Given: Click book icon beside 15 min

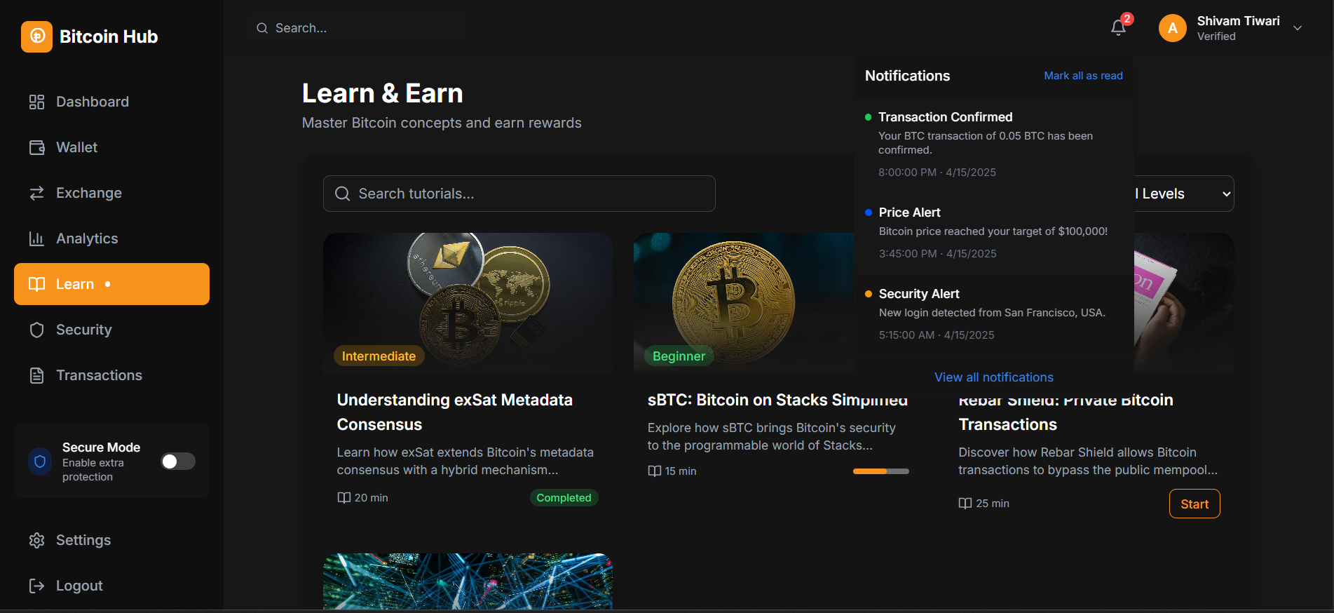Looking at the screenshot, I should click(654, 471).
